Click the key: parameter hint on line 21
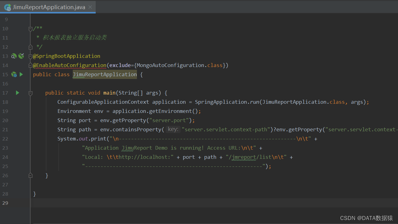Image resolution: width=398 pixels, height=224 pixels. [x=173, y=129]
